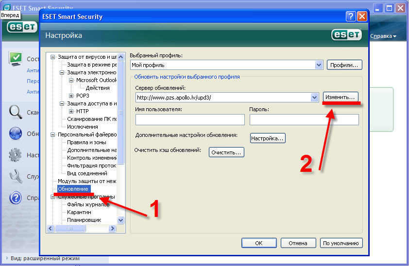Click the wrench tools icon in main window
Image resolution: width=409 pixels, height=266 pixels.
[x=16, y=176]
